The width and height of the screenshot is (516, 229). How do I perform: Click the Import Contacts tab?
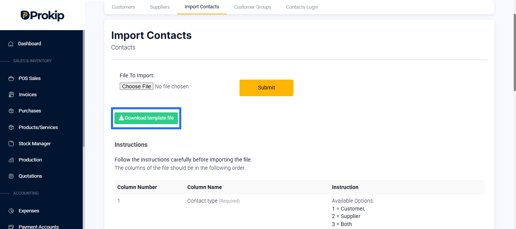[202, 7]
